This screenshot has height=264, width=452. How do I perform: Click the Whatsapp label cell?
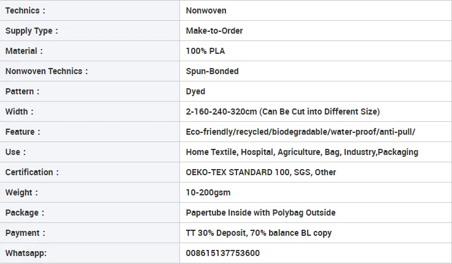click(26, 253)
